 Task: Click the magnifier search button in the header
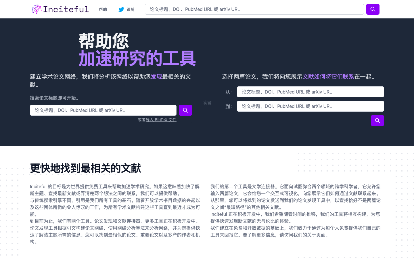tap(373, 9)
